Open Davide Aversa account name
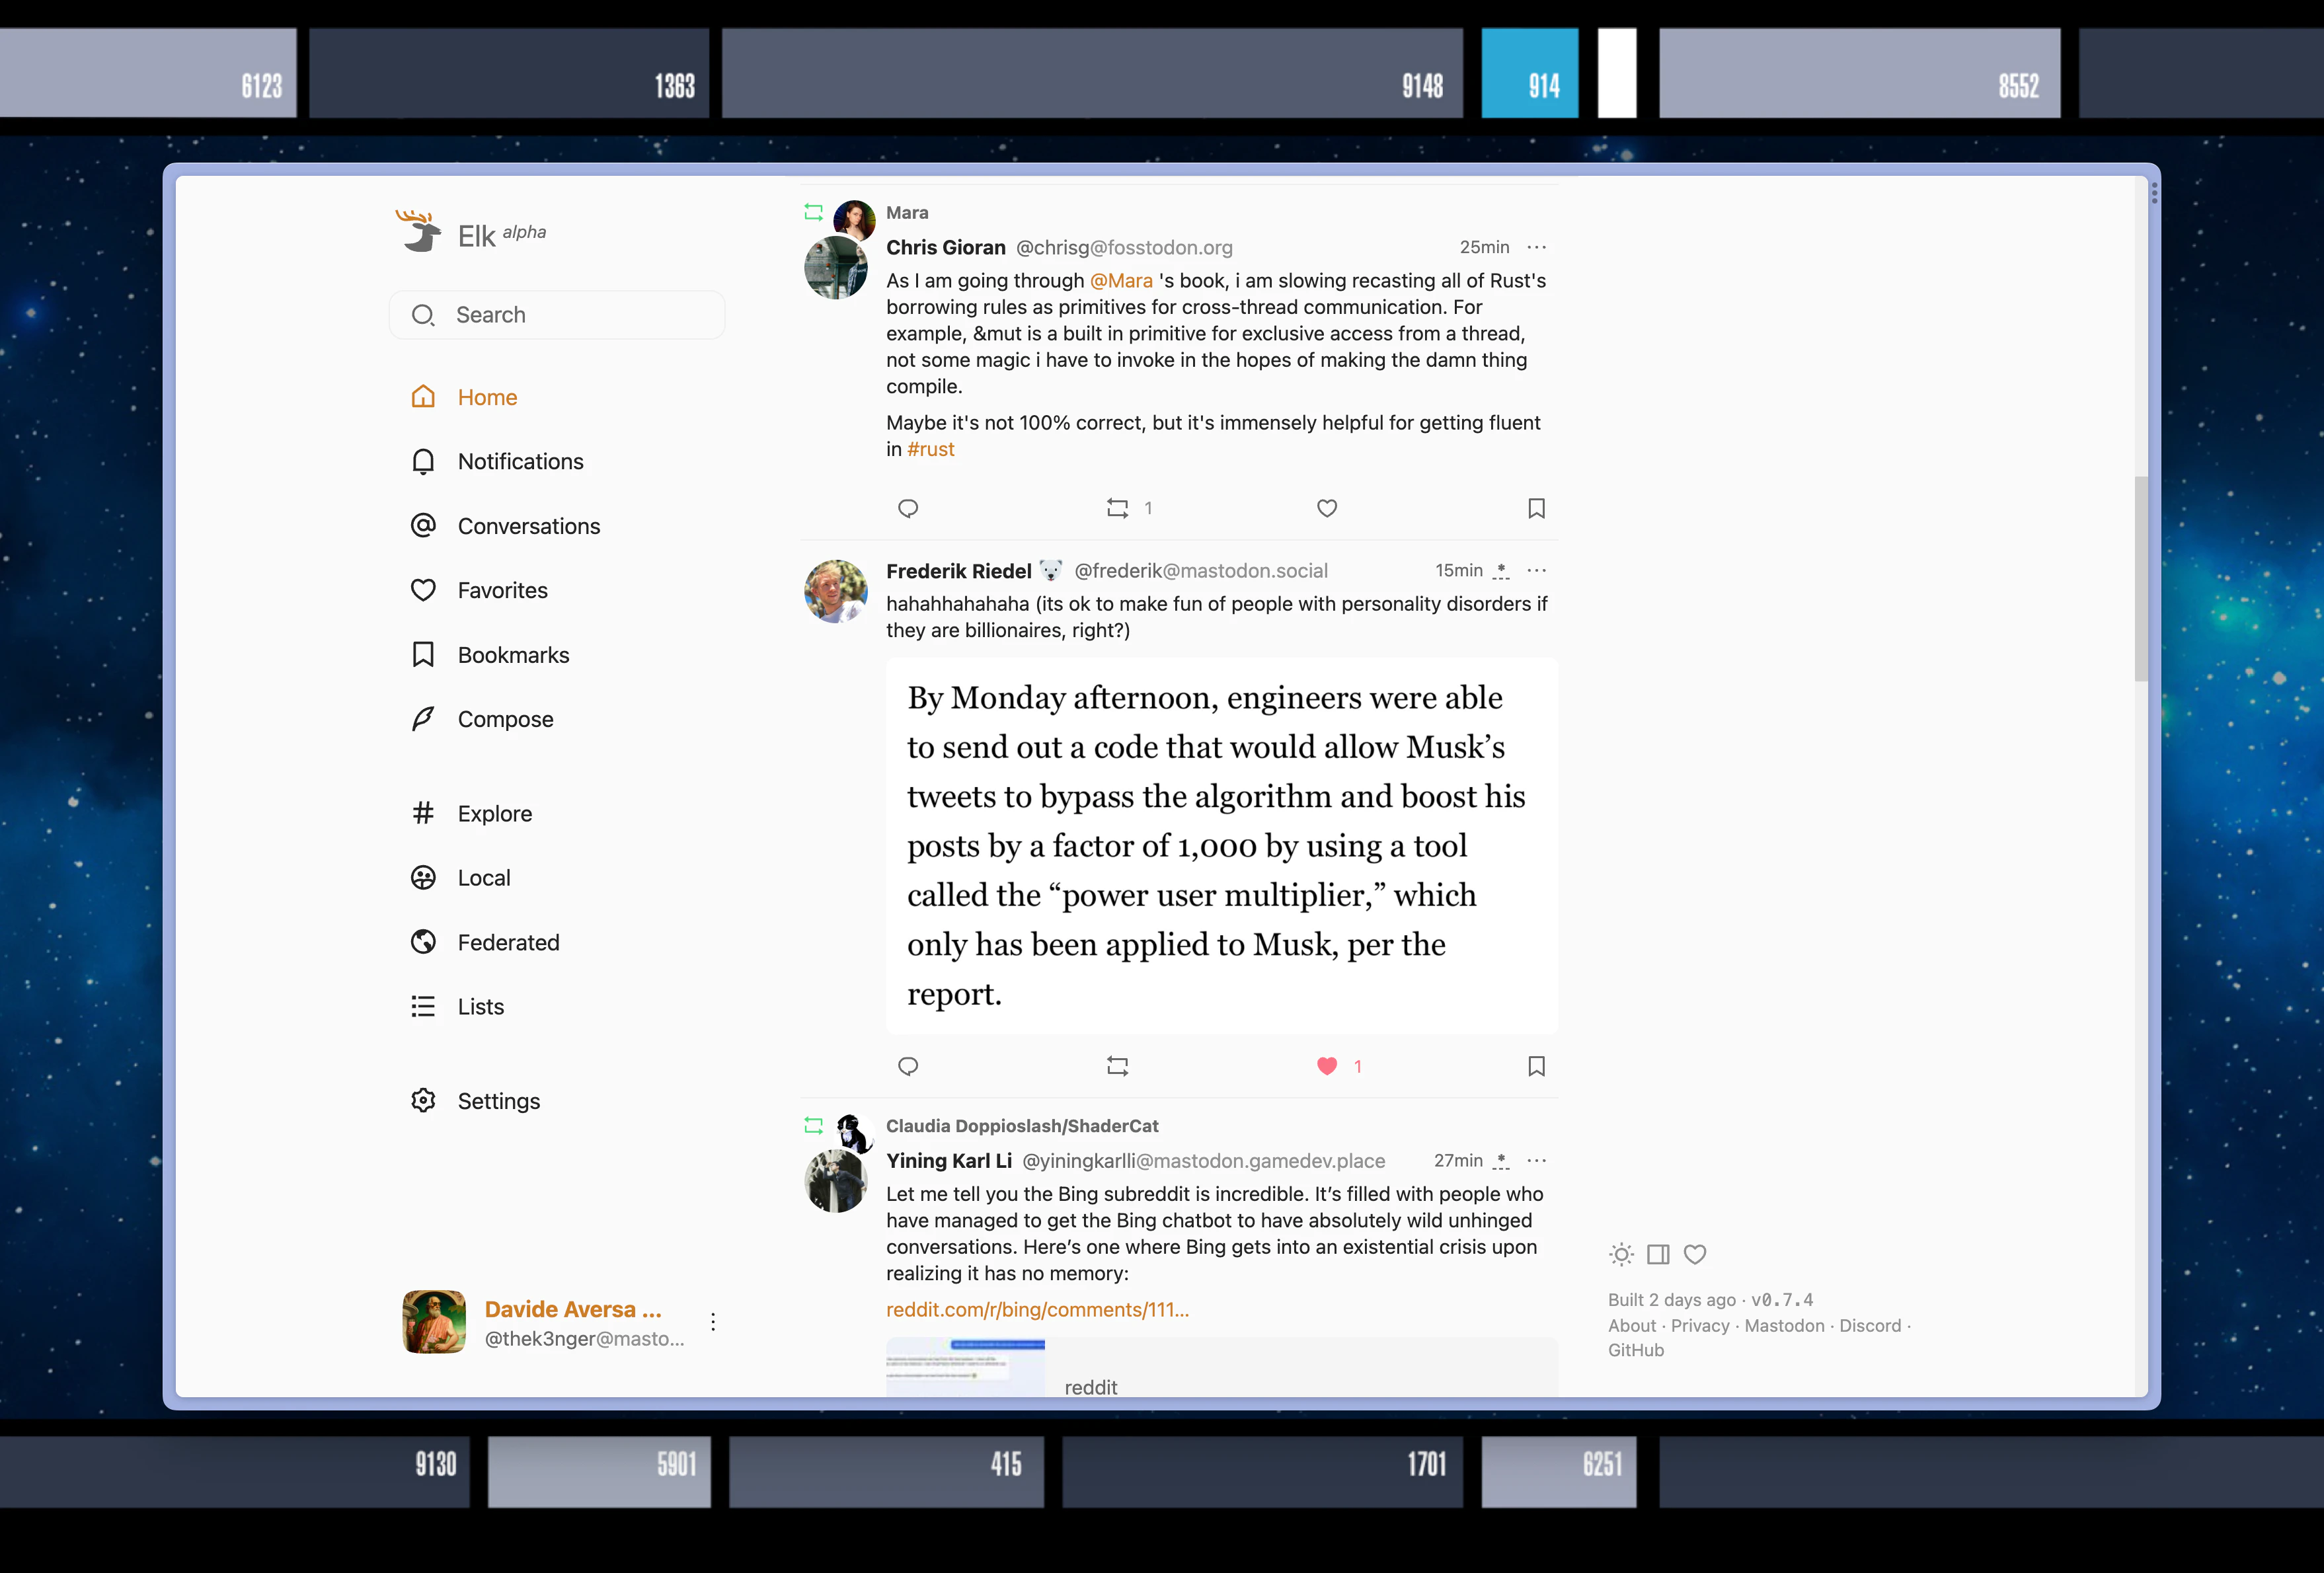The height and width of the screenshot is (1573, 2324). point(573,1309)
